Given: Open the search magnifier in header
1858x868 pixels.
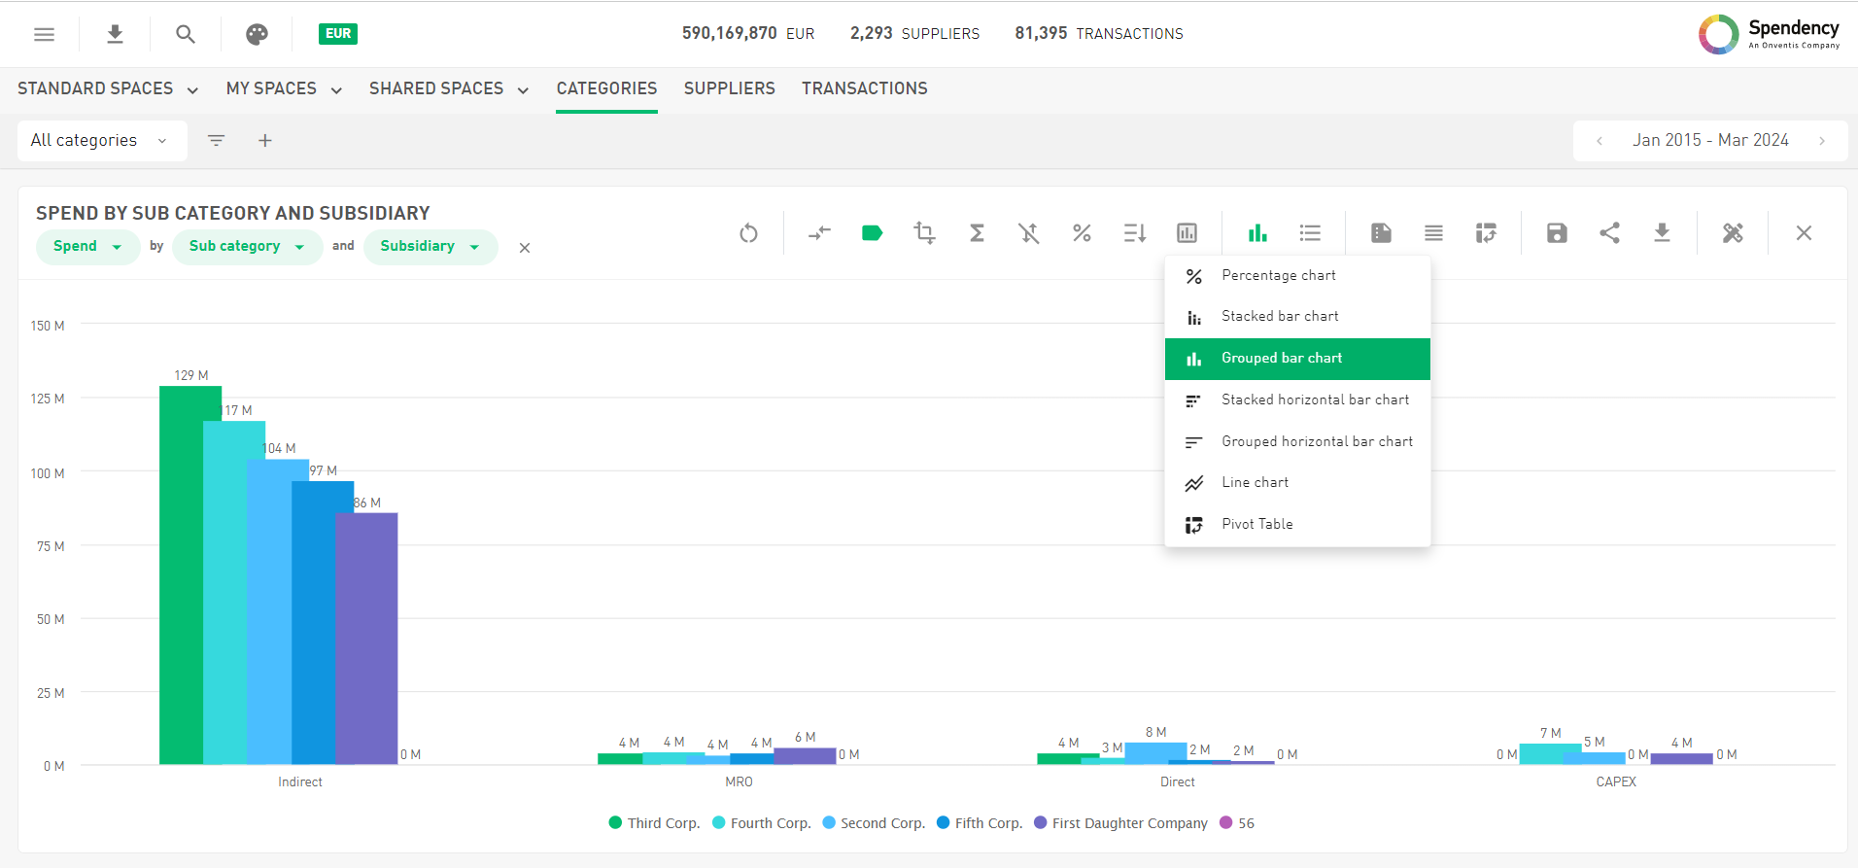Looking at the screenshot, I should click(x=186, y=34).
